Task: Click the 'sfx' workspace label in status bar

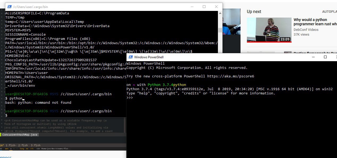Action: coord(32,149)
